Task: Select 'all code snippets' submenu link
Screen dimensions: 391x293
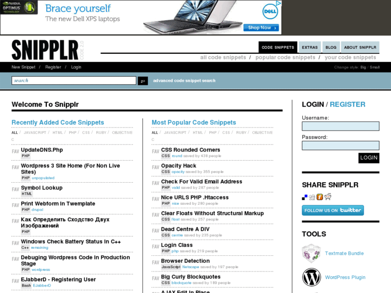Action: (223, 58)
